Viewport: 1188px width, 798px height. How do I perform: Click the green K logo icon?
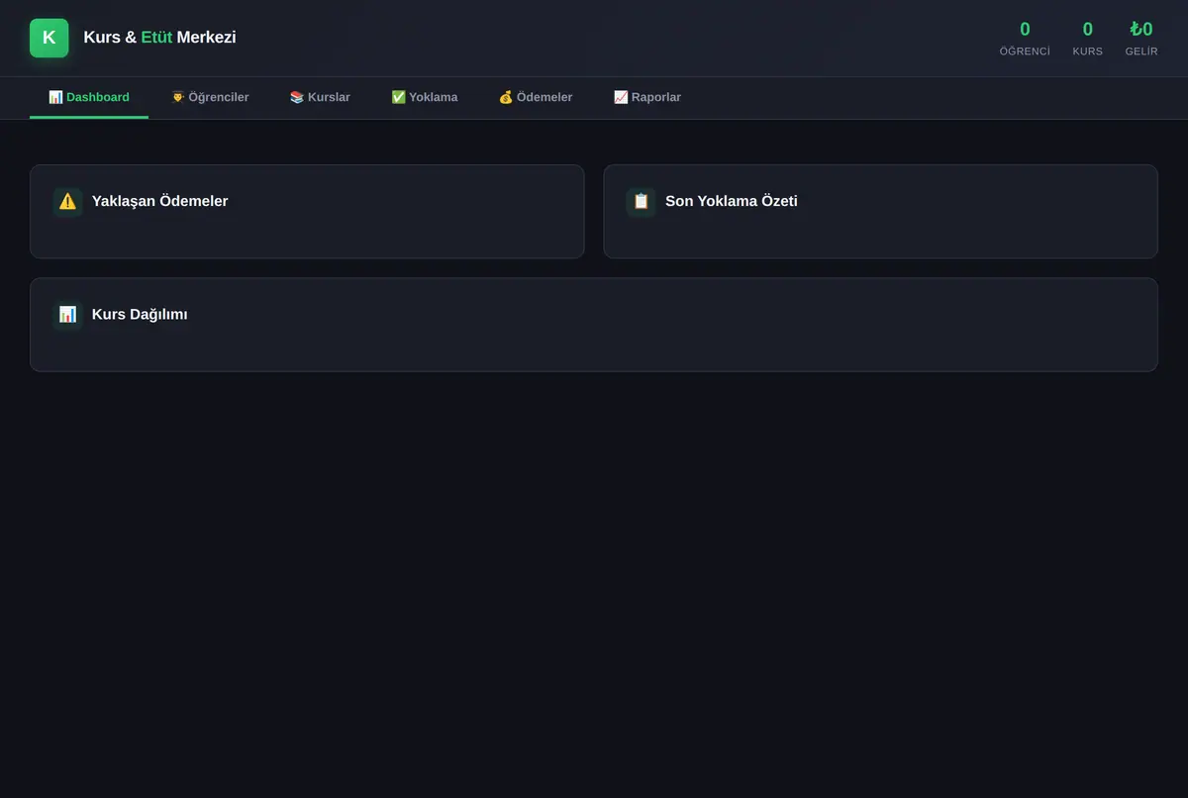pos(49,38)
